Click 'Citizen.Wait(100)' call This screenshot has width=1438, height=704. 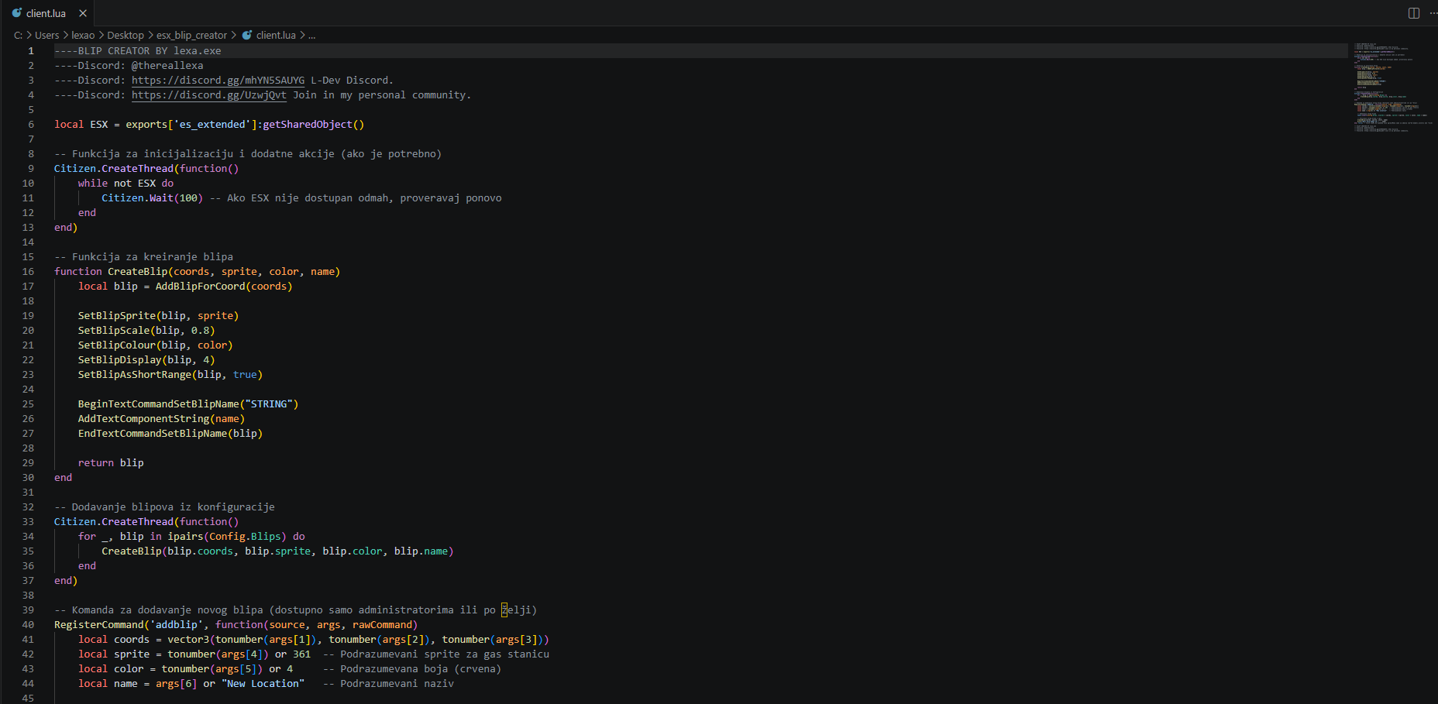click(x=152, y=198)
